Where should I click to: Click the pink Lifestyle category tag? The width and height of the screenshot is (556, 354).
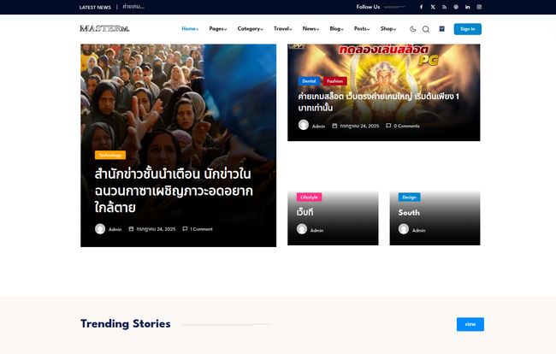coord(309,197)
